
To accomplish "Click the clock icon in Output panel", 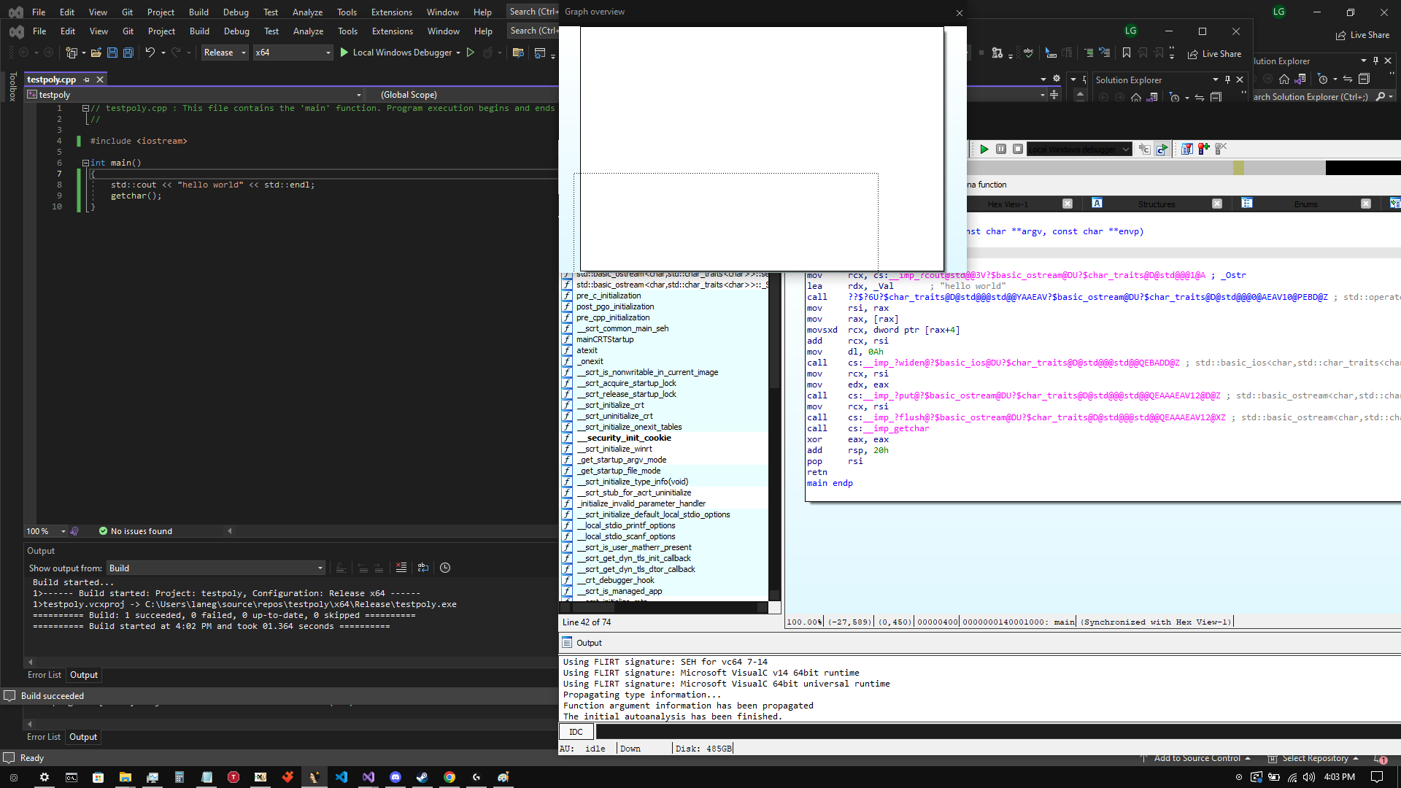I will (x=445, y=568).
